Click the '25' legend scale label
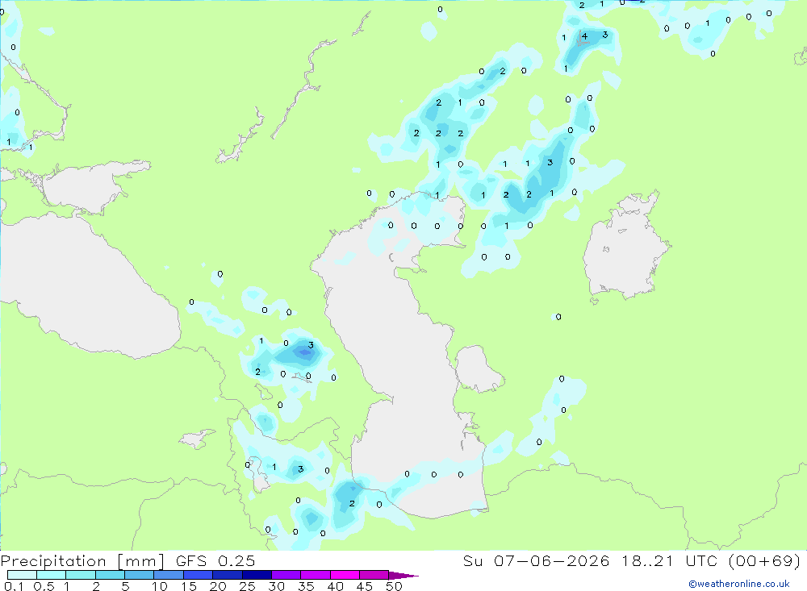Image resolution: width=807 pixels, height=591 pixels. tap(247, 586)
